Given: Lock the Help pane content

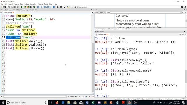Looking at the screenshot, I should click(183, 13).
